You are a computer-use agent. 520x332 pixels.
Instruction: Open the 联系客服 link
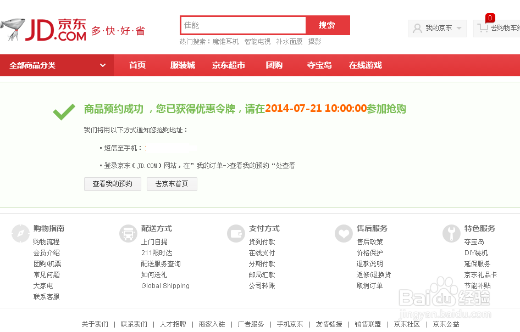(46, 296)
